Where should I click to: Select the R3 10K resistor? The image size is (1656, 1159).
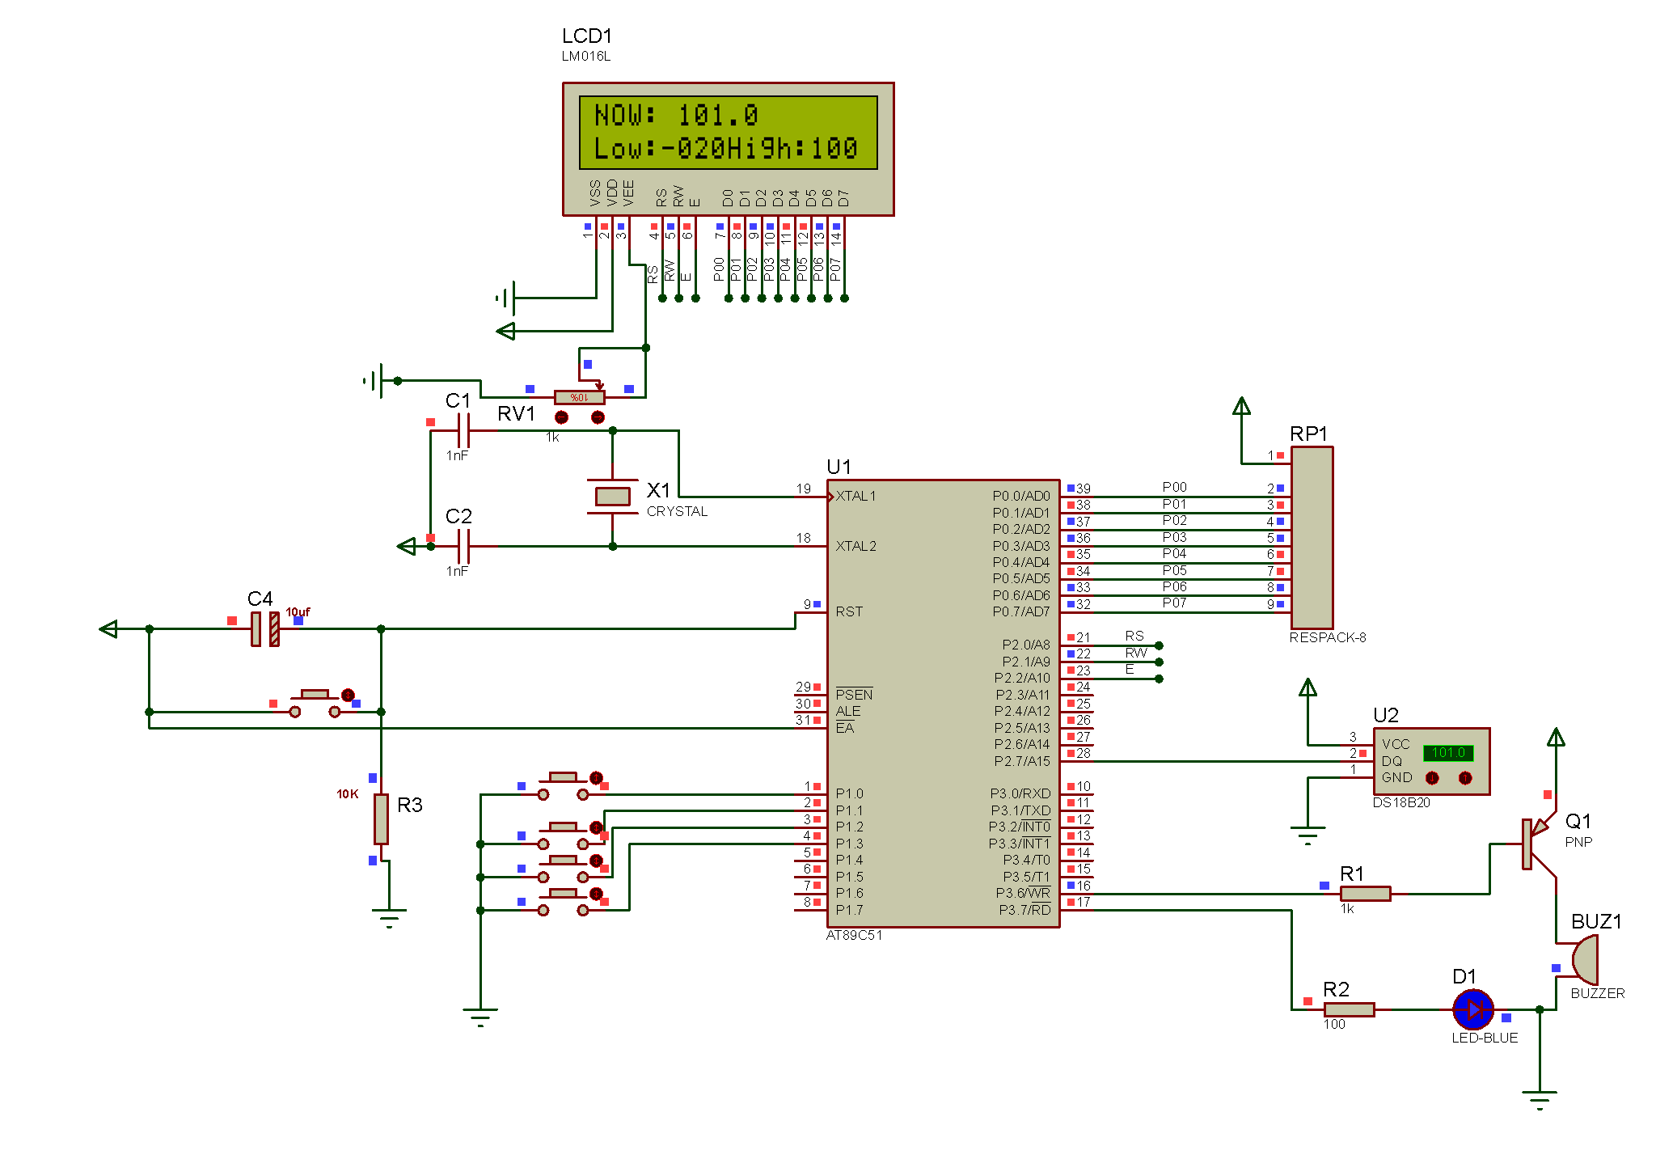381,818
